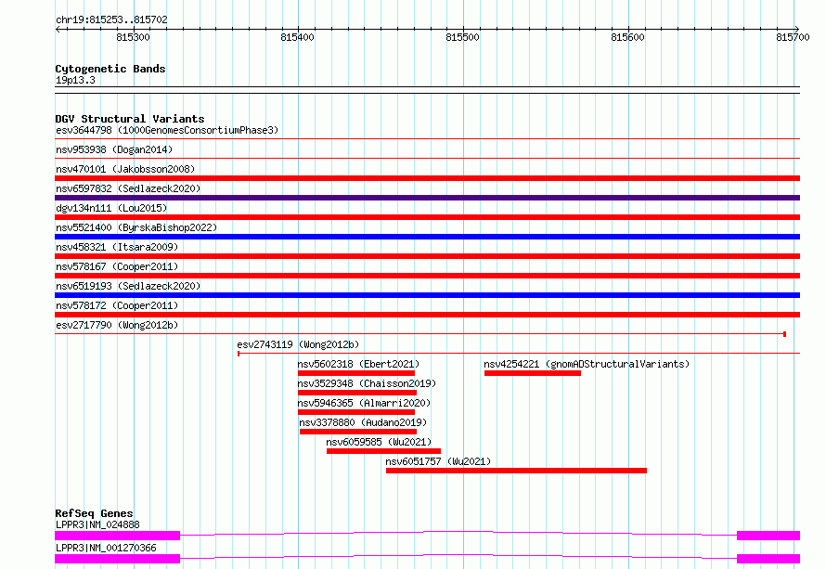This screenshot has height=569, width=826.
Task: Click the Cytogenetic Bands track title
Action: click(x=110, y=69)
